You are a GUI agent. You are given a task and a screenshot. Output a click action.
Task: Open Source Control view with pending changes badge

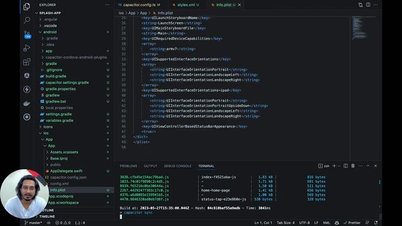[x=27, y=35]
